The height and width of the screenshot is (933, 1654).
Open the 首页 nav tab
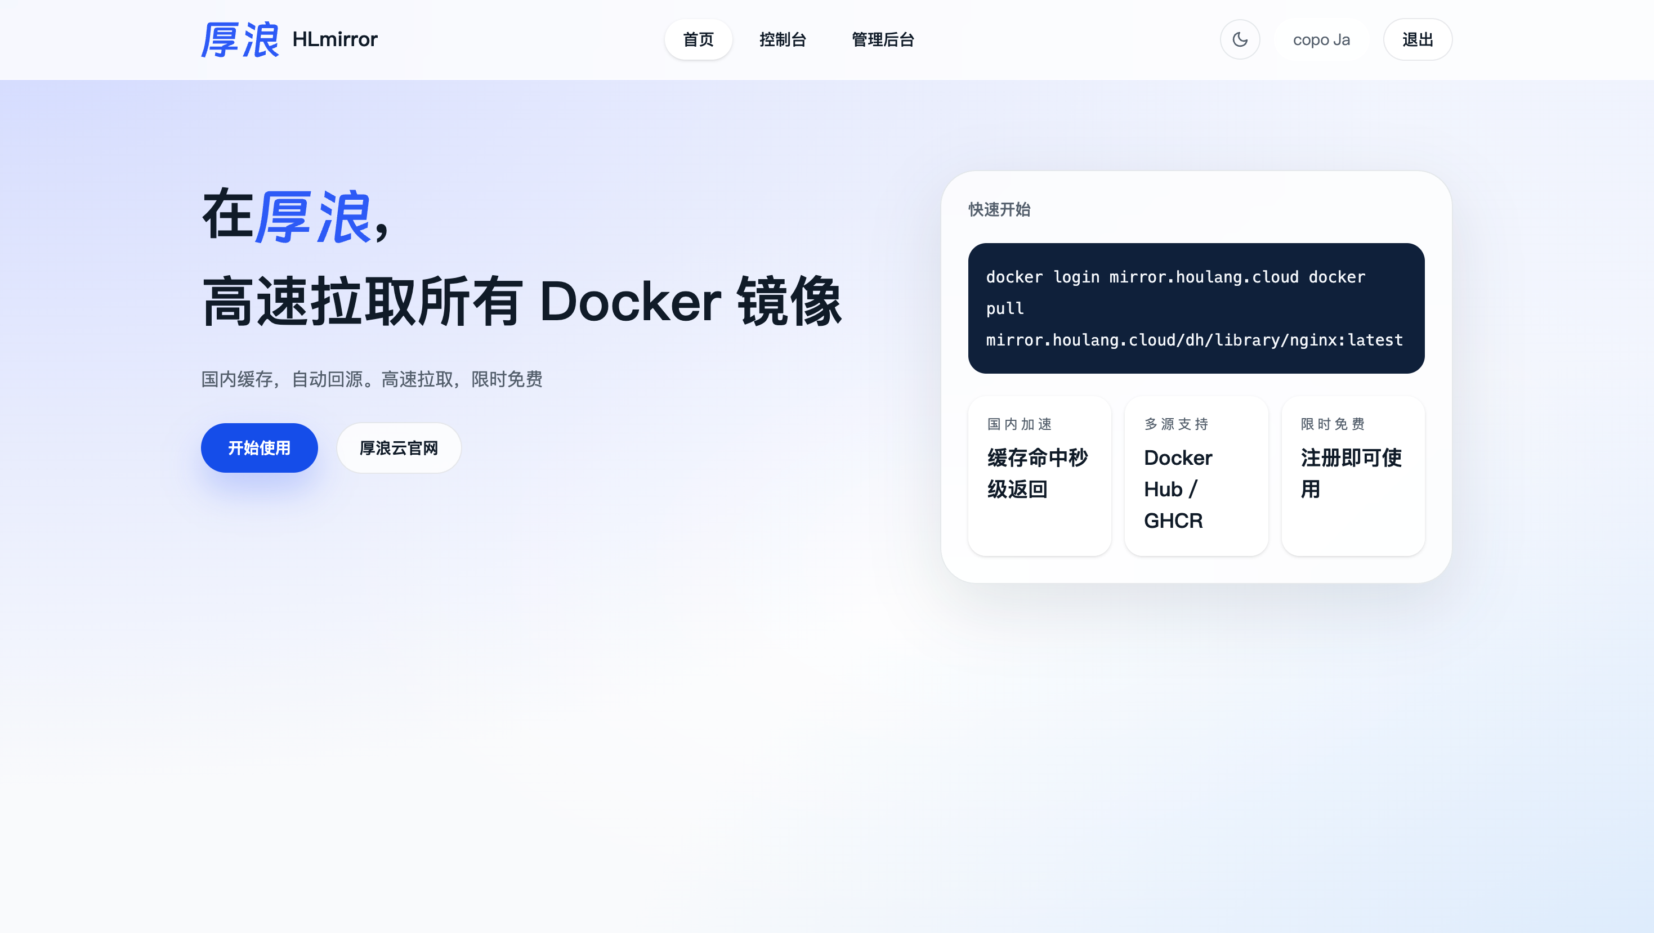click(x=698, y=40)
